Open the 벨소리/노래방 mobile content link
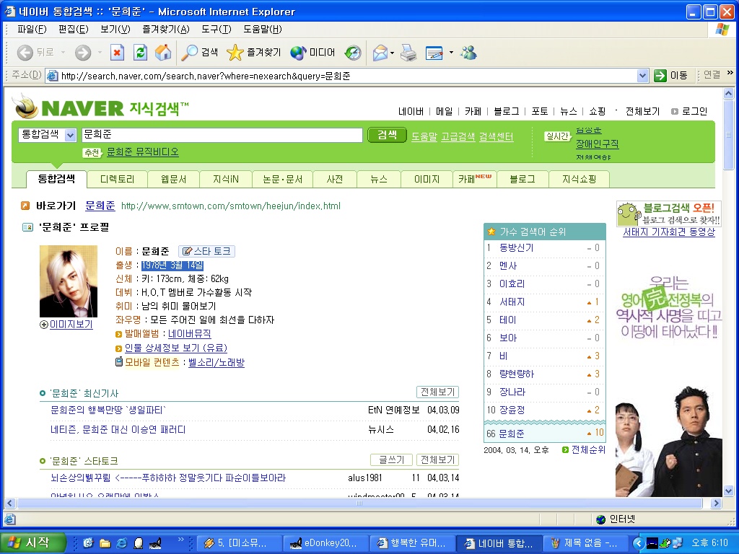 [217, 362]
